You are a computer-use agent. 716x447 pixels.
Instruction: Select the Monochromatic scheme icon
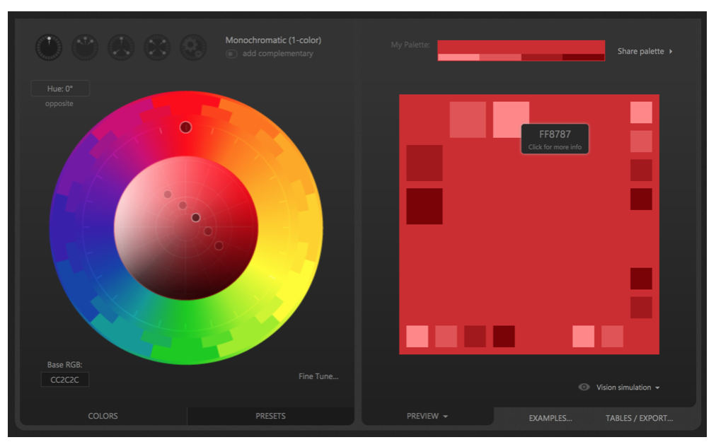click(48, 47)
